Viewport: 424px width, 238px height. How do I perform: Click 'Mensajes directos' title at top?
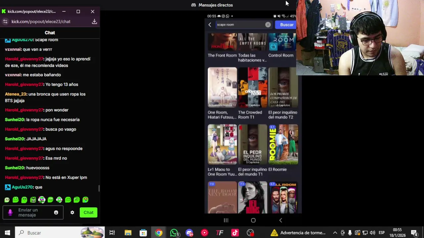pyautogui.click(x=216, y=5)
